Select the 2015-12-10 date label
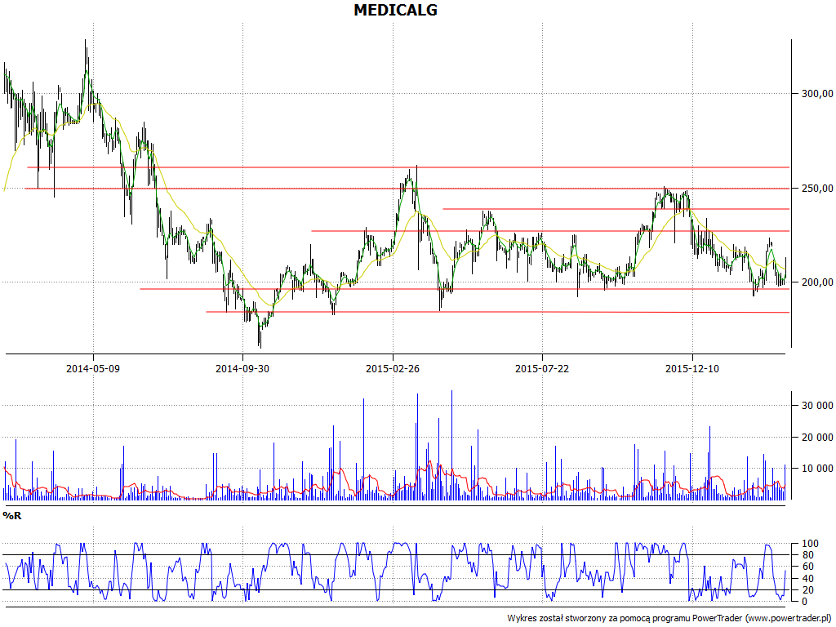 pyautogui.click(x=692, y=368)
